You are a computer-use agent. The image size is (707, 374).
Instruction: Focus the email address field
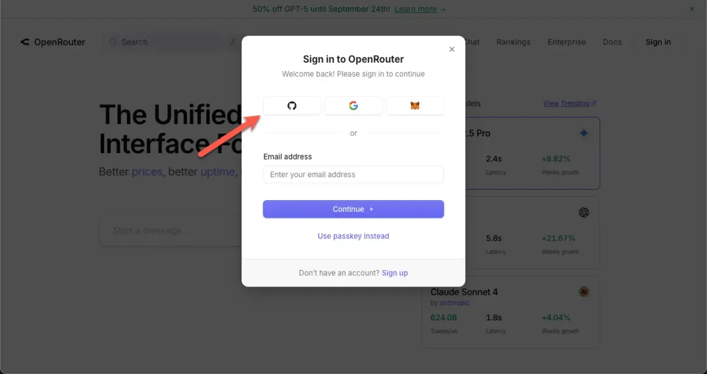[x=353, y=175]
